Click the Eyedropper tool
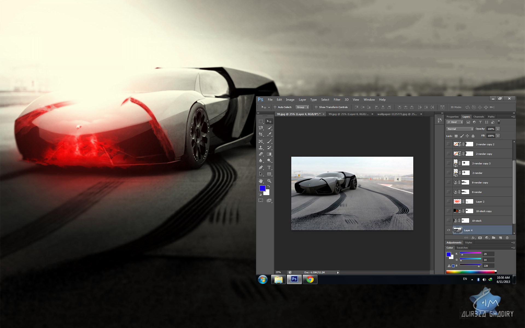525x328 pixels. [x=270, y=134]
